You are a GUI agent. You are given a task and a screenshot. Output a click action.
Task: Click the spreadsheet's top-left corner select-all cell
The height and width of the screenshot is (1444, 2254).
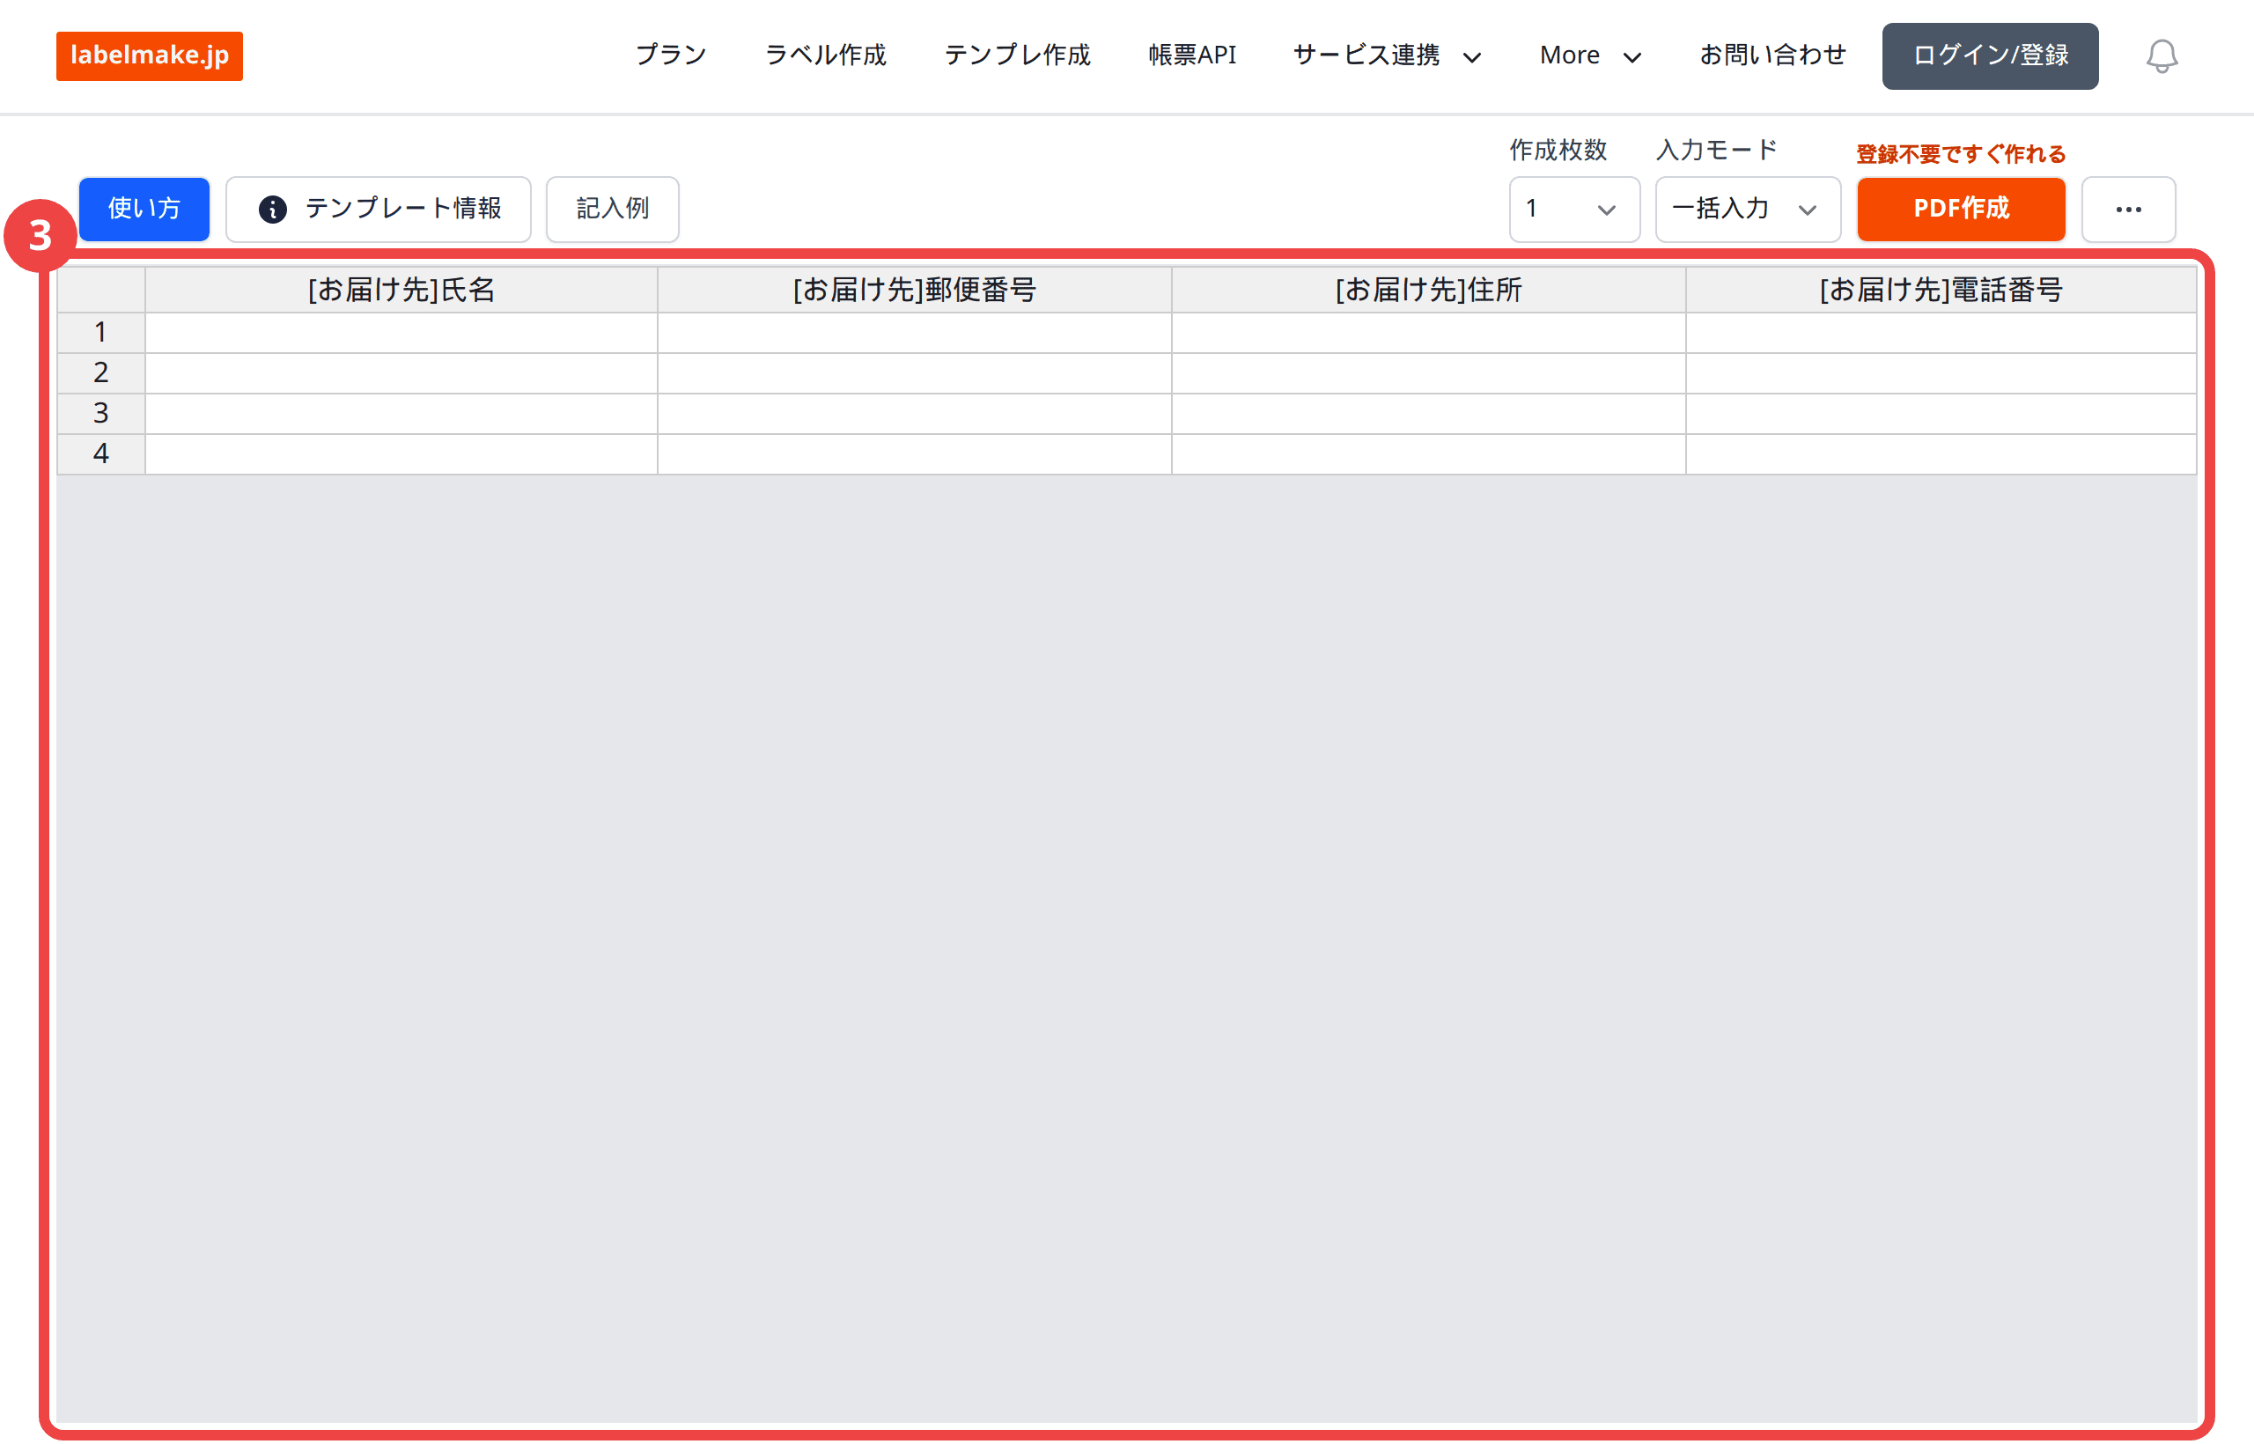101,290
